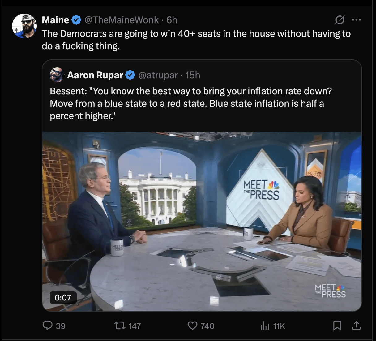The image size is (376, 341).
Task: Open the @atrupar handle
Action: click(158, 75)
